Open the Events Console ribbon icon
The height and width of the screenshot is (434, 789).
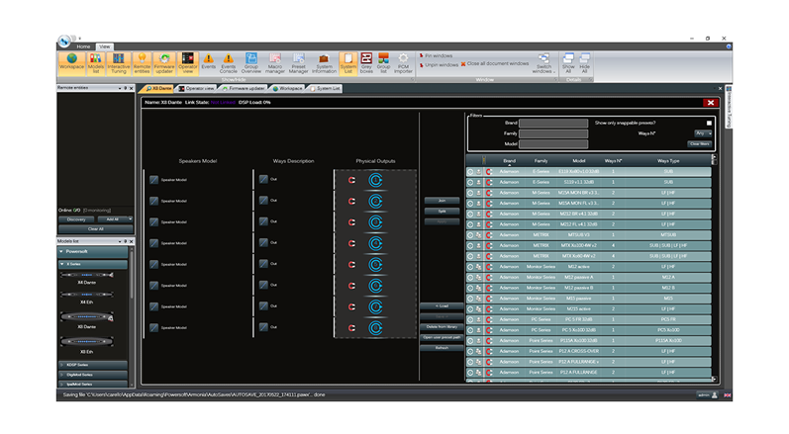coord(229,64)
